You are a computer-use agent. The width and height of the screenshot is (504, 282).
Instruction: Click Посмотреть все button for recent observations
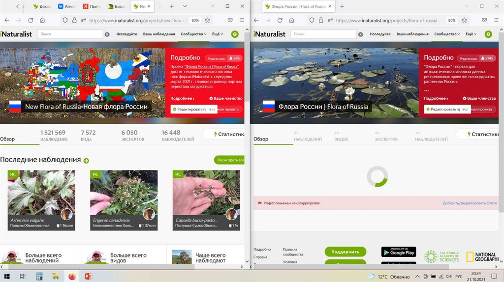229,160
